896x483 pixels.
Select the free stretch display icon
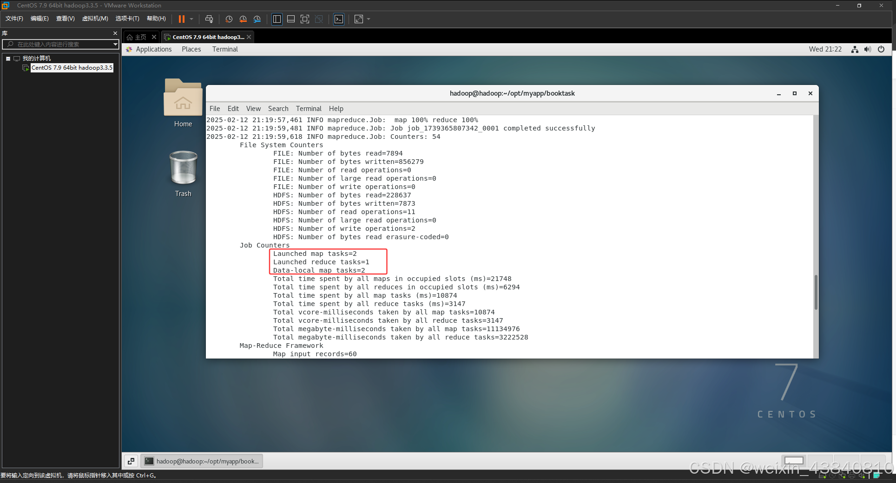[358, 19]
